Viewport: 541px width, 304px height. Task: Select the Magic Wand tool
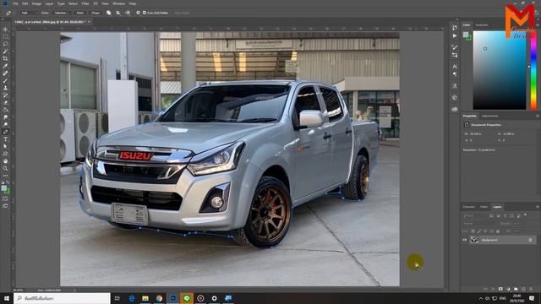pyautogui.click(x=5, y=52)
